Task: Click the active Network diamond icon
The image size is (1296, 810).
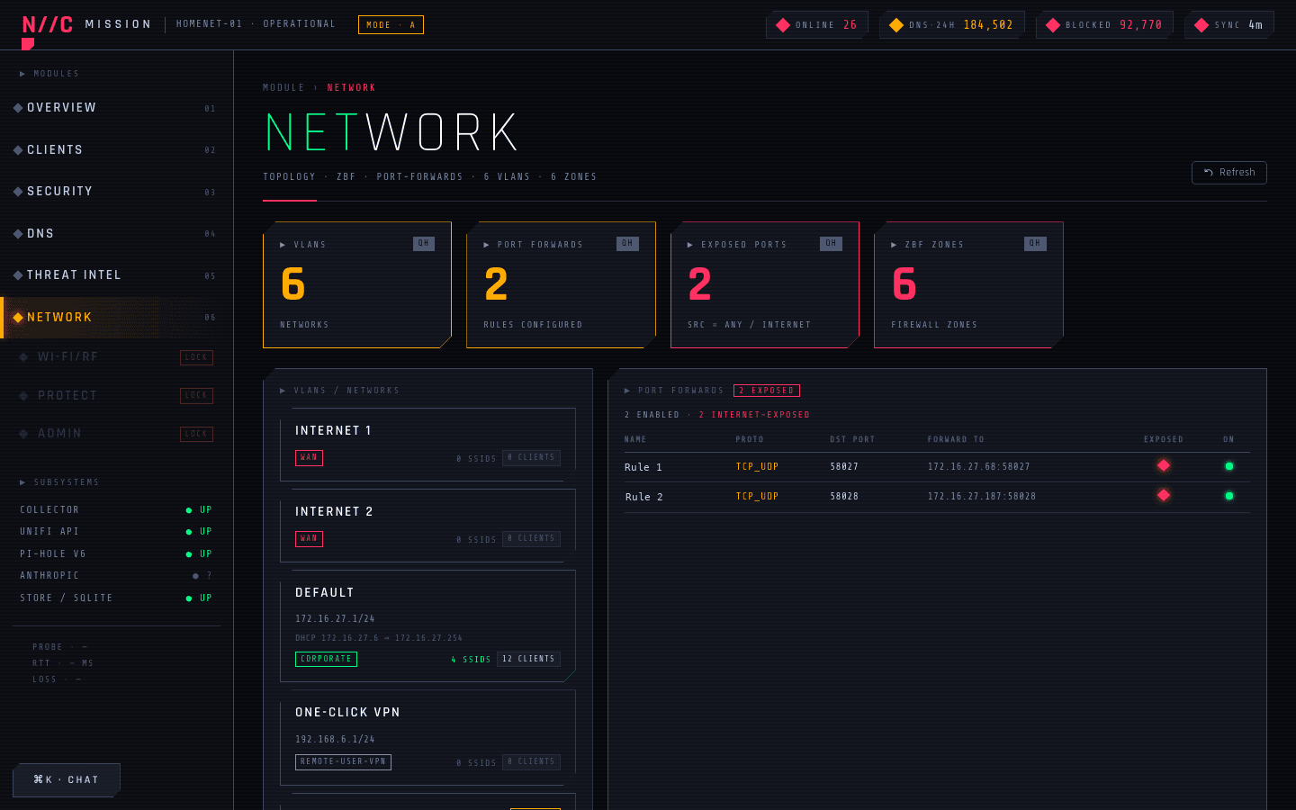Action: [x=18, y=318]
